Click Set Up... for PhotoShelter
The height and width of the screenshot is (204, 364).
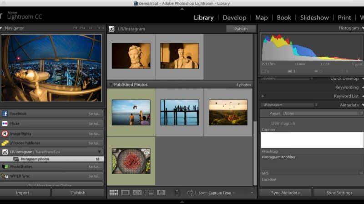click(94, 167)
